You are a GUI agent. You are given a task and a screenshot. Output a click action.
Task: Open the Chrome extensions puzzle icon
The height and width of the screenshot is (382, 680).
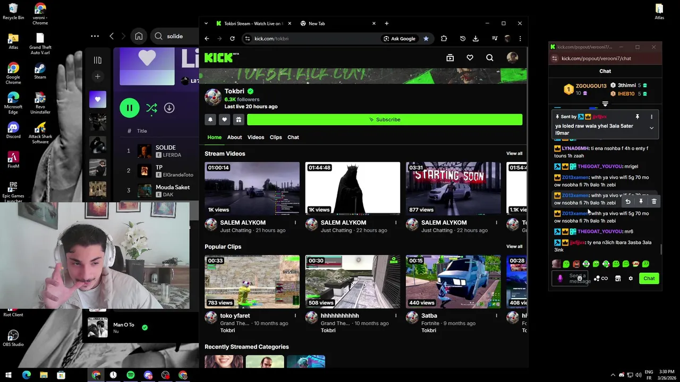444,38
